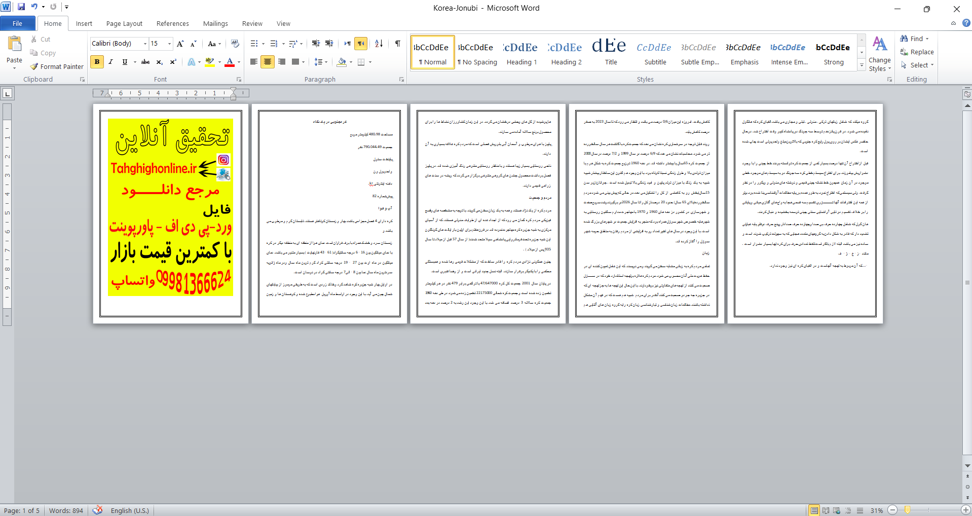Toggle Right-to-Left text direction
The height and width of the screenshot is (516, 972).
(x=361, y=44)
